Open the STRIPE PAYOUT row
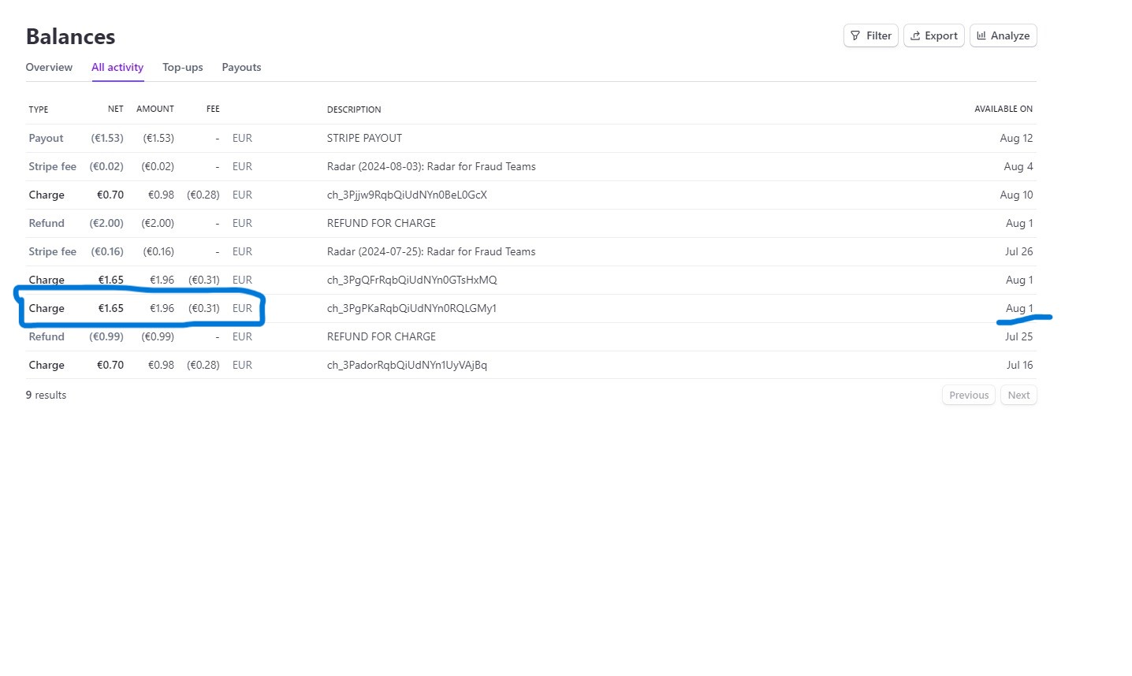Viewport: 1132px width, 676px height. (364, 138)
